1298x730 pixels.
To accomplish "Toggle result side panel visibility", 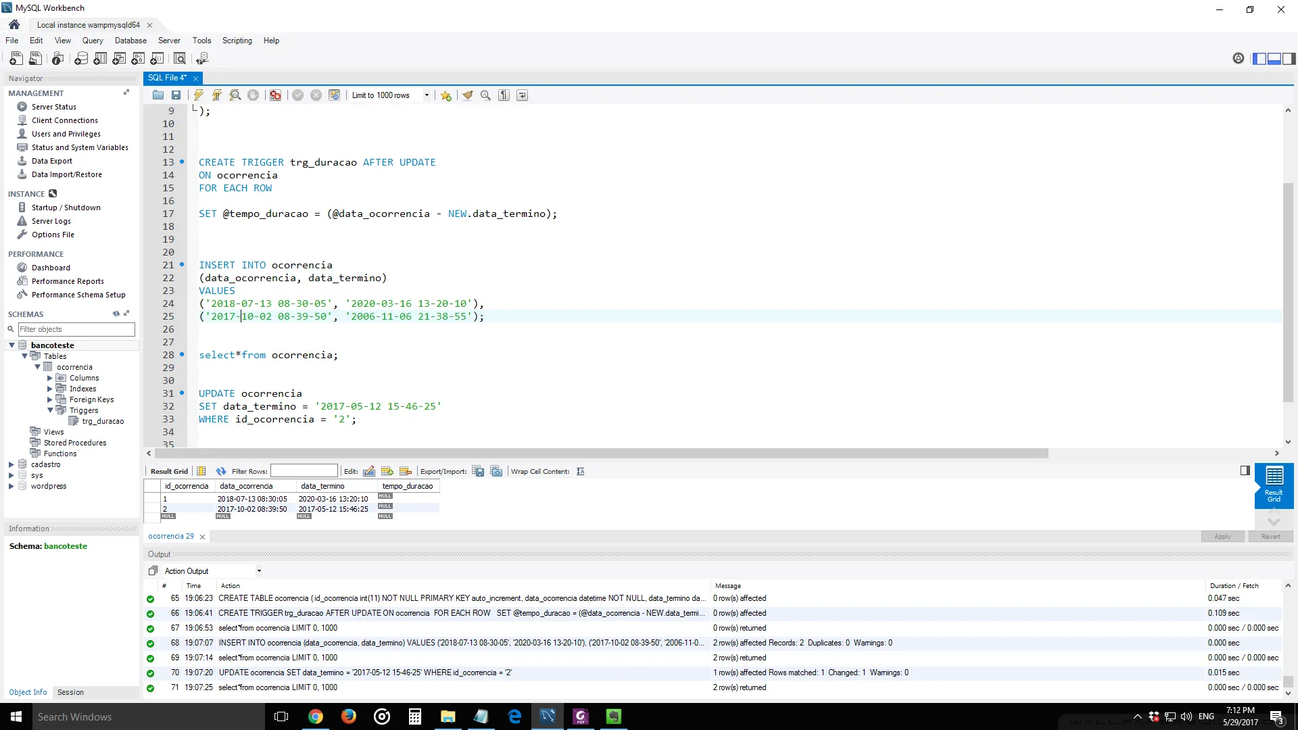I will pyautogui.click(x=1245, y=470).
